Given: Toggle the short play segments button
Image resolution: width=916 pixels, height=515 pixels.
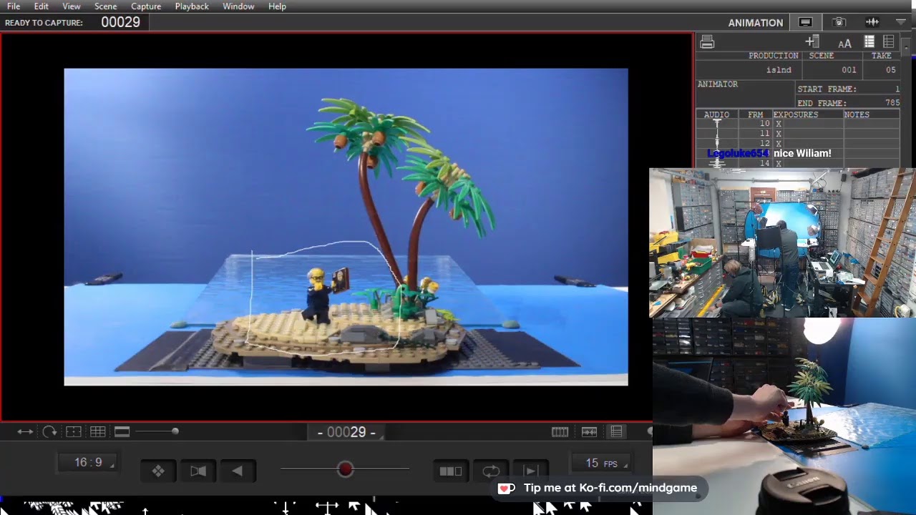Looking at the screenshot, I should coord(451,471).
